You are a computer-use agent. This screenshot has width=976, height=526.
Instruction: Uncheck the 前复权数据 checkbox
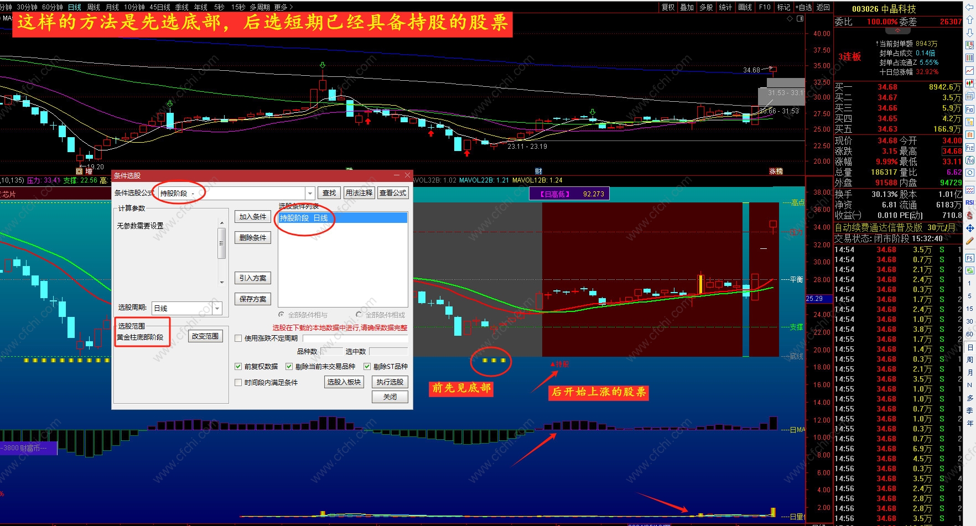click(x=238, y=366)
